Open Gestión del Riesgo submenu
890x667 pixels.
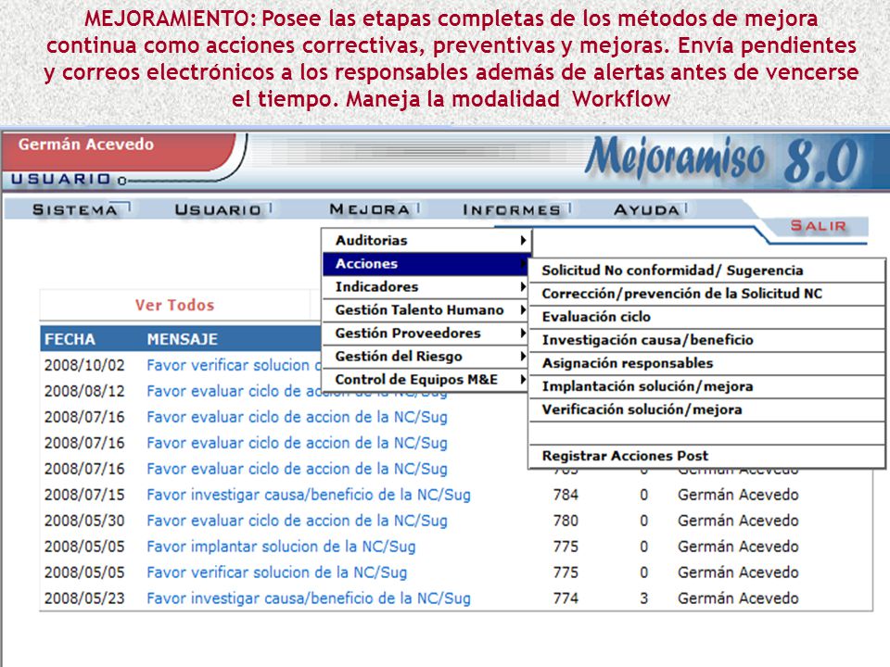click(x=426, y=357)
